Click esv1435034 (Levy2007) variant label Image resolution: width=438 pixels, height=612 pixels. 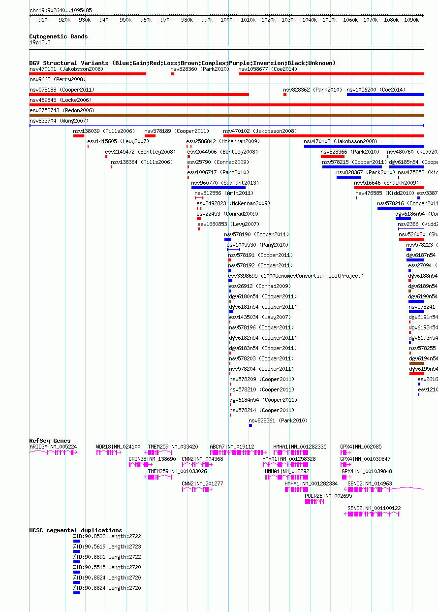tap(260, 317)
